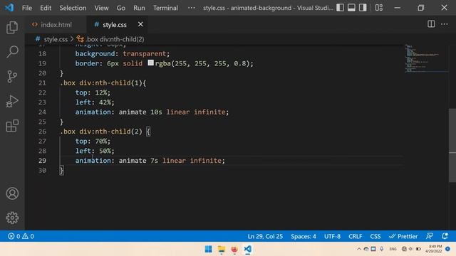Open the hidden menu items ellipsis
This screenshot has height=256, width=456.
[192, 8]
